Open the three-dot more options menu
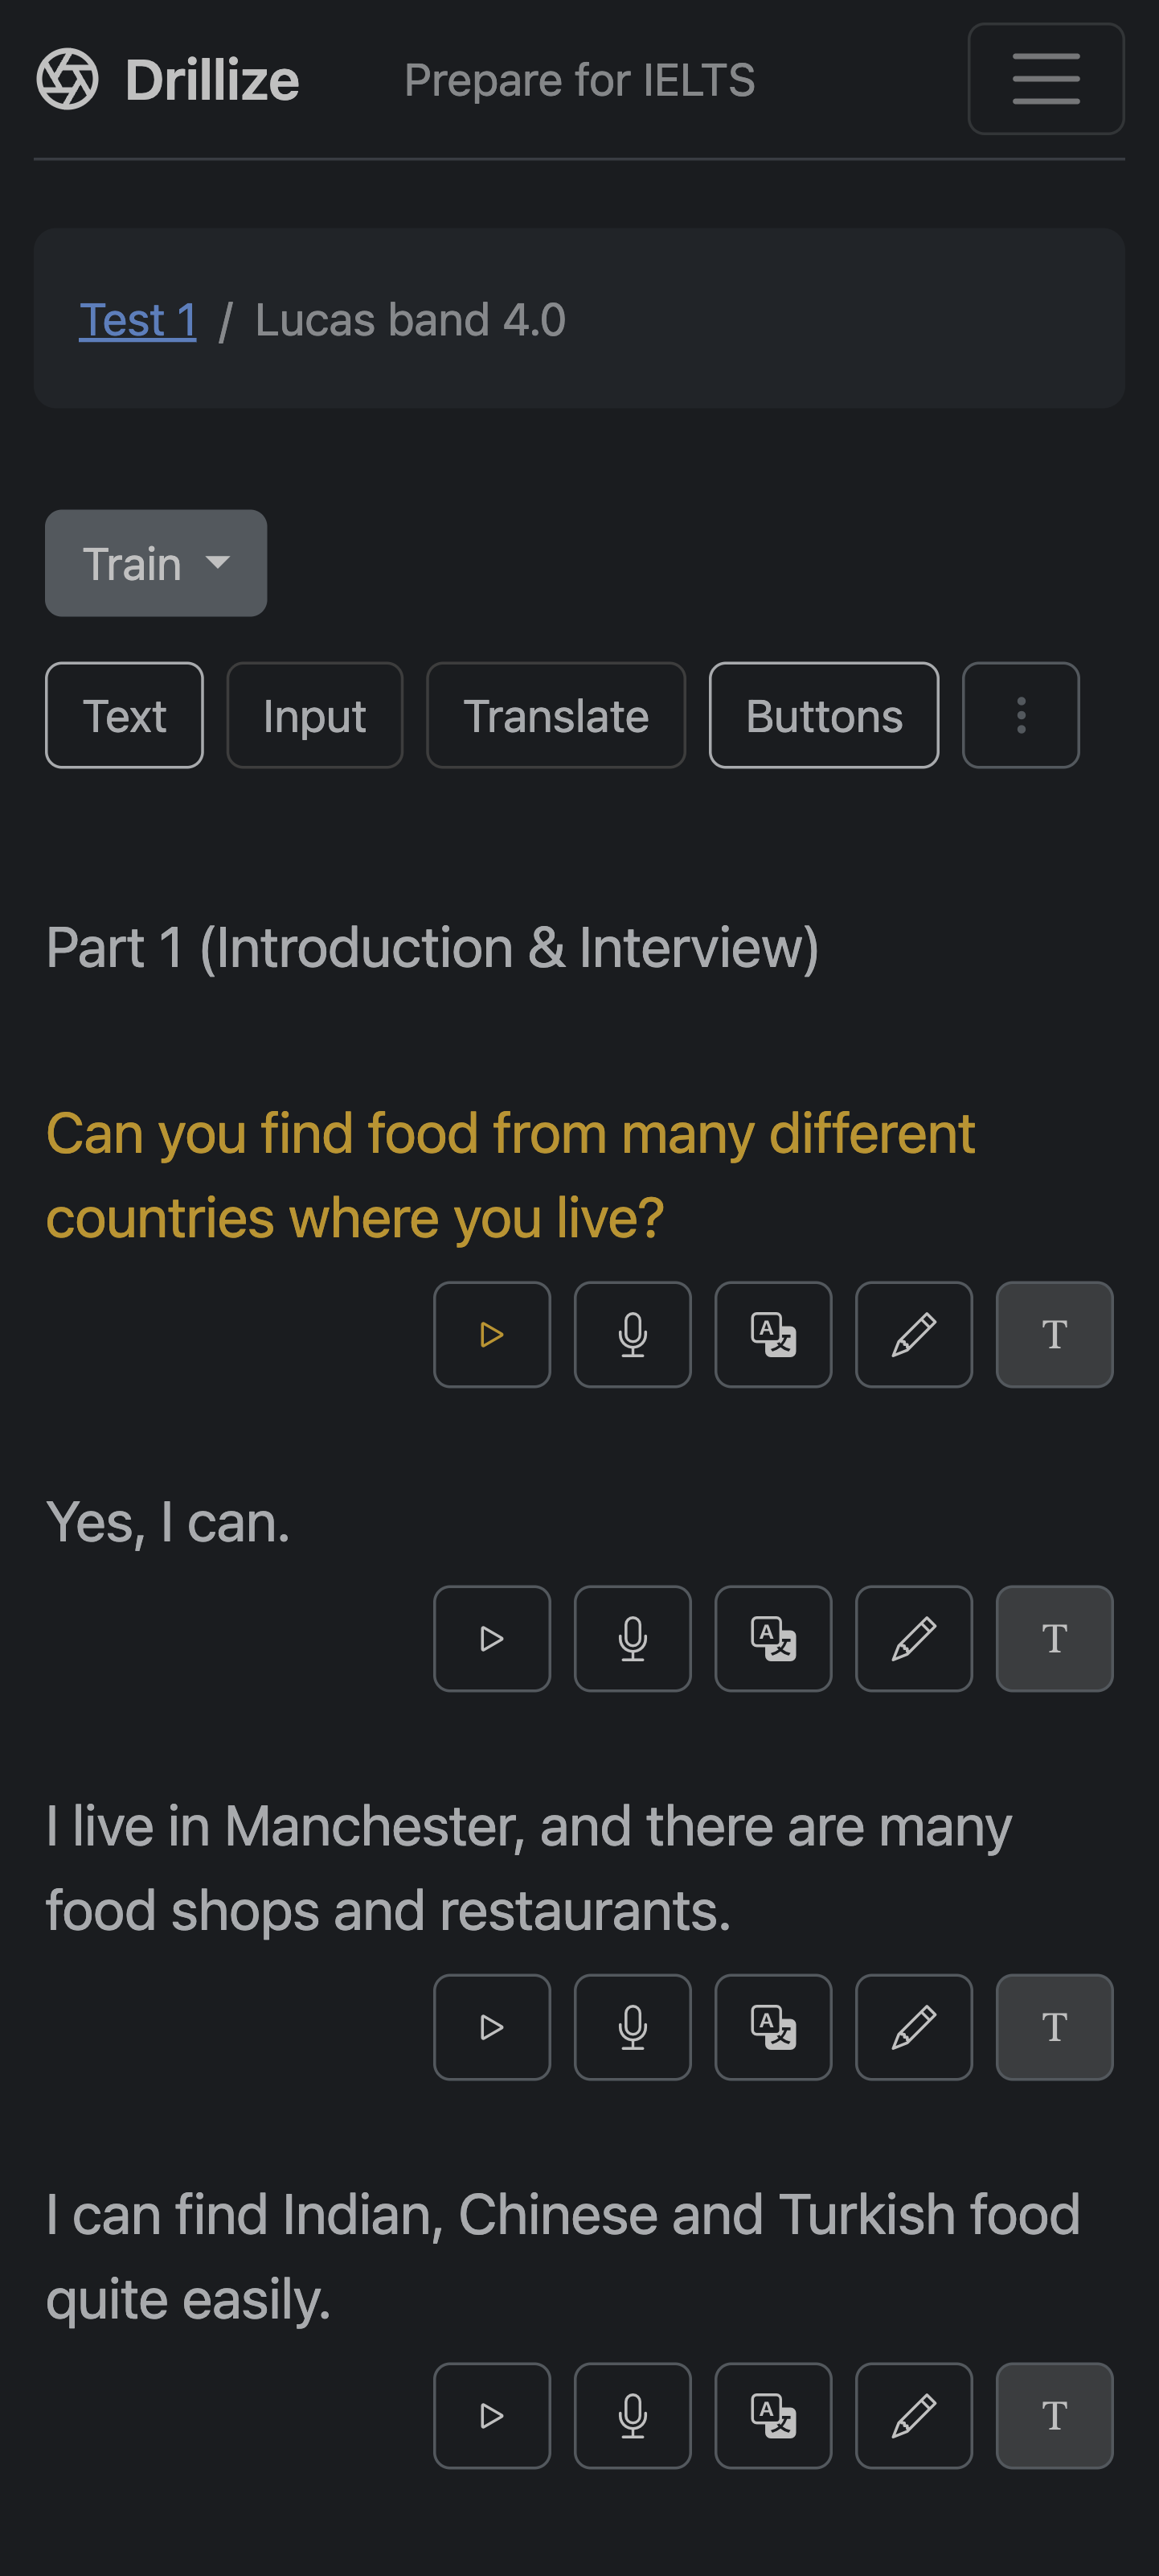1159x2576 pixels. 1020,715
